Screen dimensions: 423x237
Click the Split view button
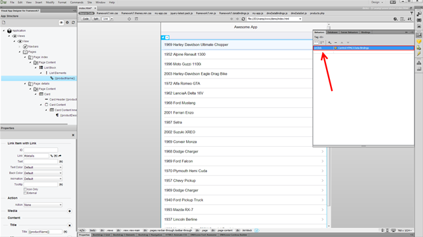[96, 19]
